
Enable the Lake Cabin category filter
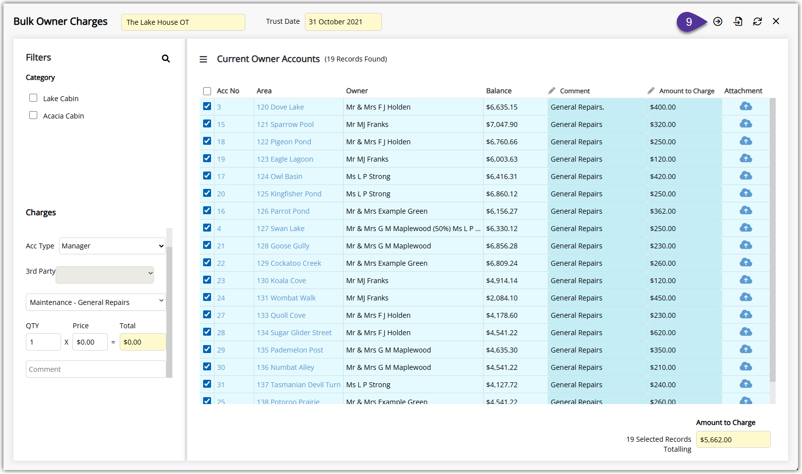33,98
